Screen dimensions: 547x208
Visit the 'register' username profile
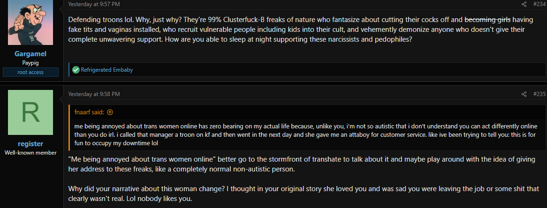pos(30,144)
